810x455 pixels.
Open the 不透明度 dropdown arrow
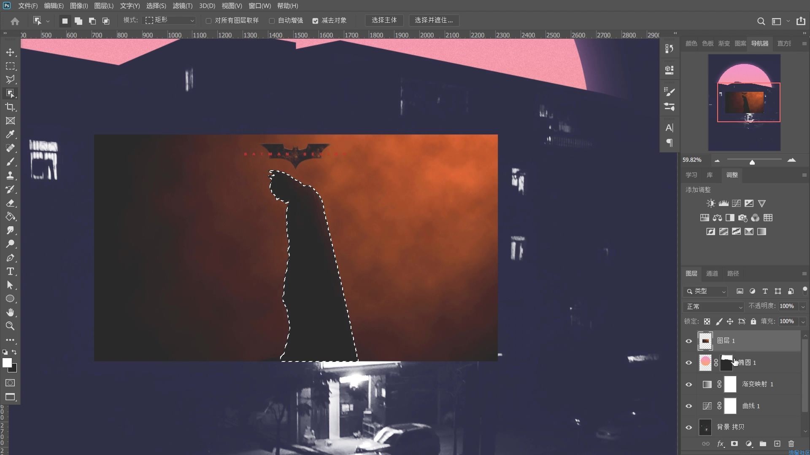[x=803, y=307]
